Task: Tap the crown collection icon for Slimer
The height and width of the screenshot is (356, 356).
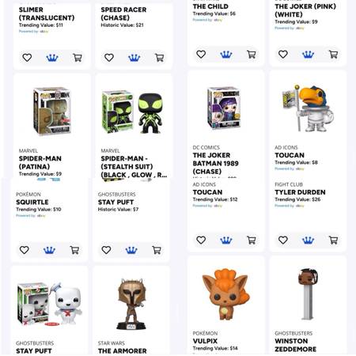Action: [x=52, y=58]
